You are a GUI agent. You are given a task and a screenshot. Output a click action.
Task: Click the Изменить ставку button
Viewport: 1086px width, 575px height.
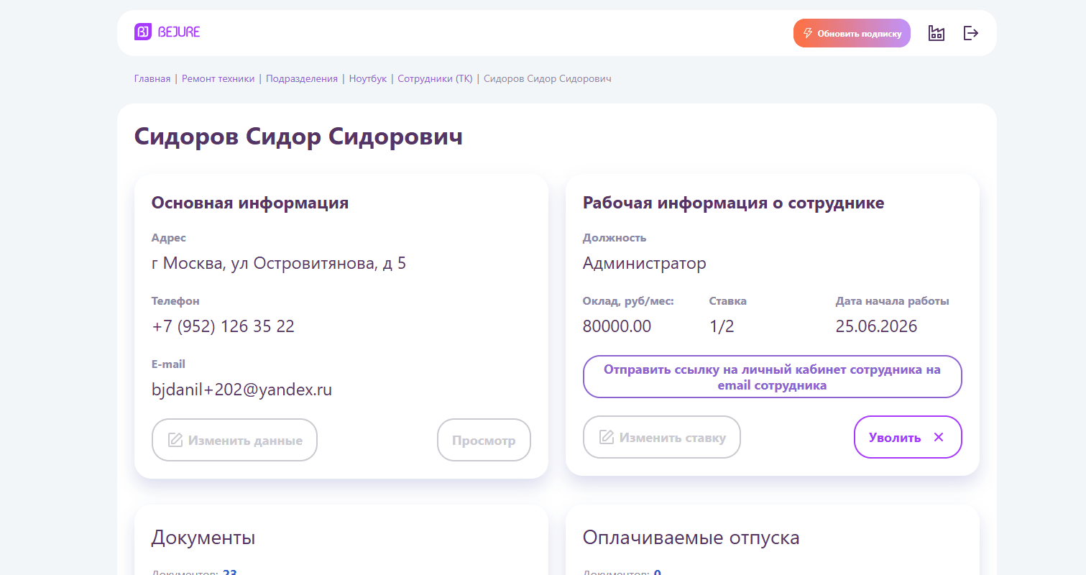point(661,437)
